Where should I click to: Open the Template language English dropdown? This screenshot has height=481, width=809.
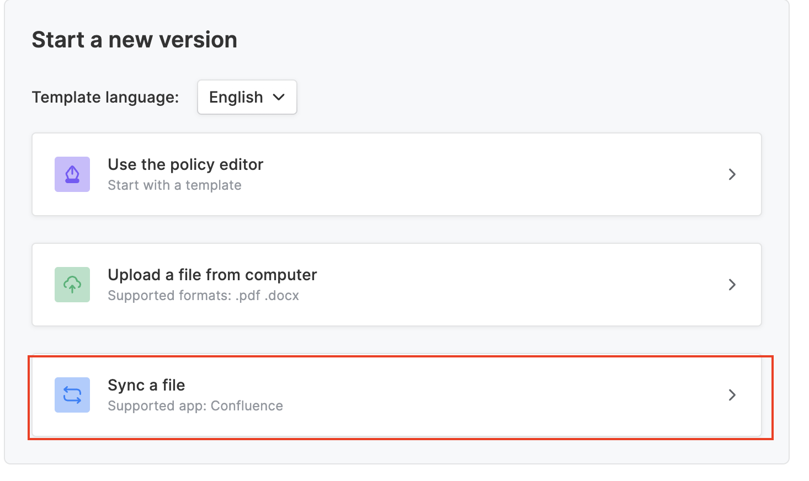247,97
